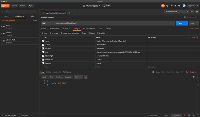Open table column options three dots
Image resolution: width=200 pixels, height=117 pixels.
pyautogui.click(x=189, y=37)
